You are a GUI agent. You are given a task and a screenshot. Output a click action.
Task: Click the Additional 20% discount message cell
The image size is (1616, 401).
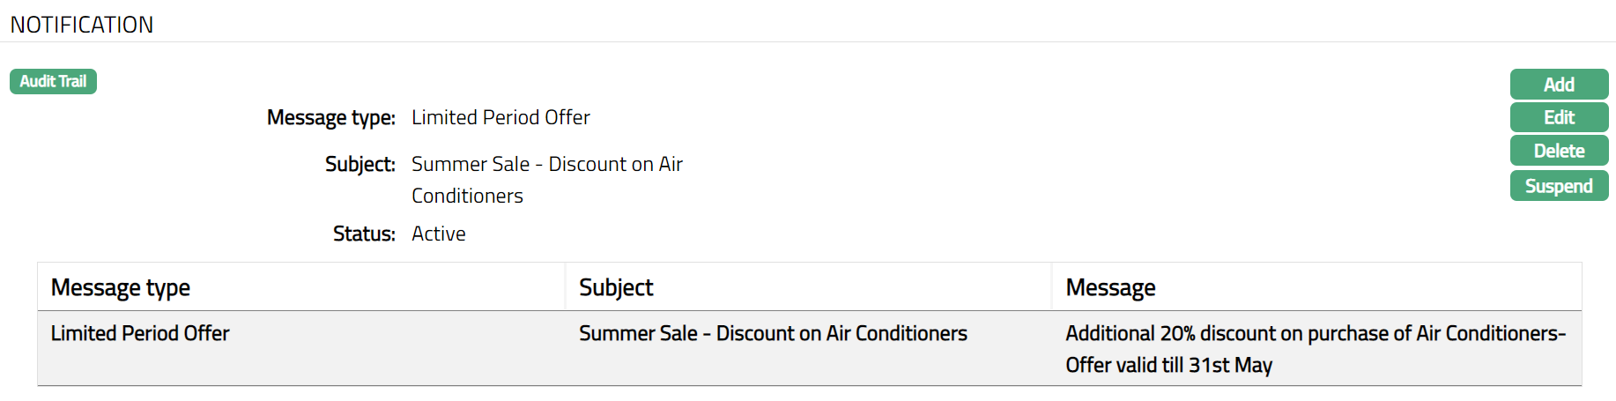click(x=1315, y=334)
